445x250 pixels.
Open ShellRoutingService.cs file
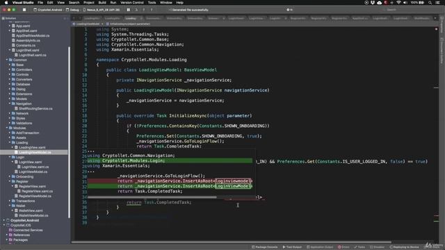coord(35,108)
